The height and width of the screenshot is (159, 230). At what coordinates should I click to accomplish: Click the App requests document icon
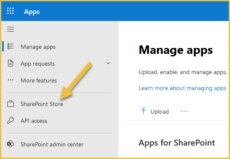point(11,64)
